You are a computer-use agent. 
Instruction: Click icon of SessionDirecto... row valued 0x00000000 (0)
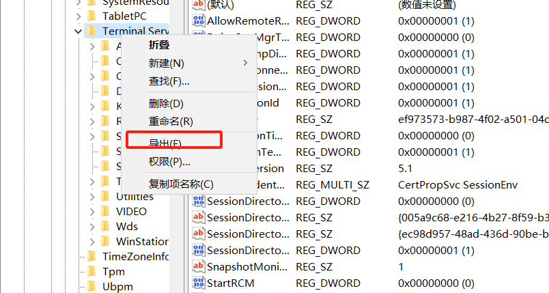198,201
